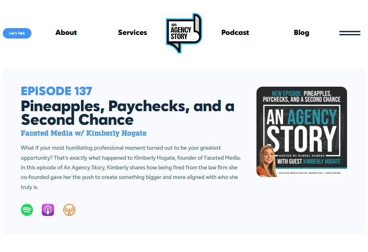Click Faceted Media w/ Kimberly Hogate subtitle
This screenshot has width=368, height=252.
coord(84,133)
